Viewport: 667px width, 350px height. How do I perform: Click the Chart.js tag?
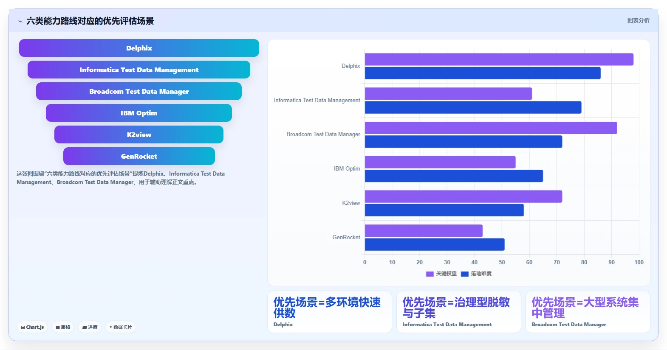coord(32,327)
